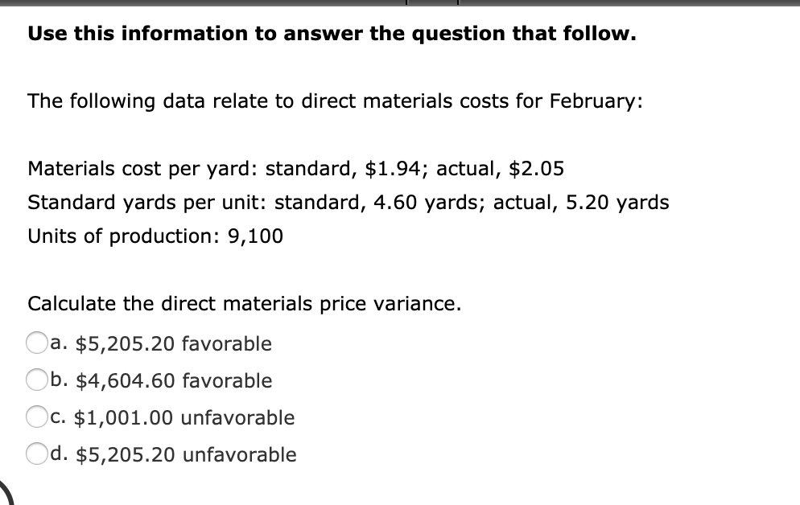Click the answer text for option c
Screen dimensions: 800x505
pos(173,417)
